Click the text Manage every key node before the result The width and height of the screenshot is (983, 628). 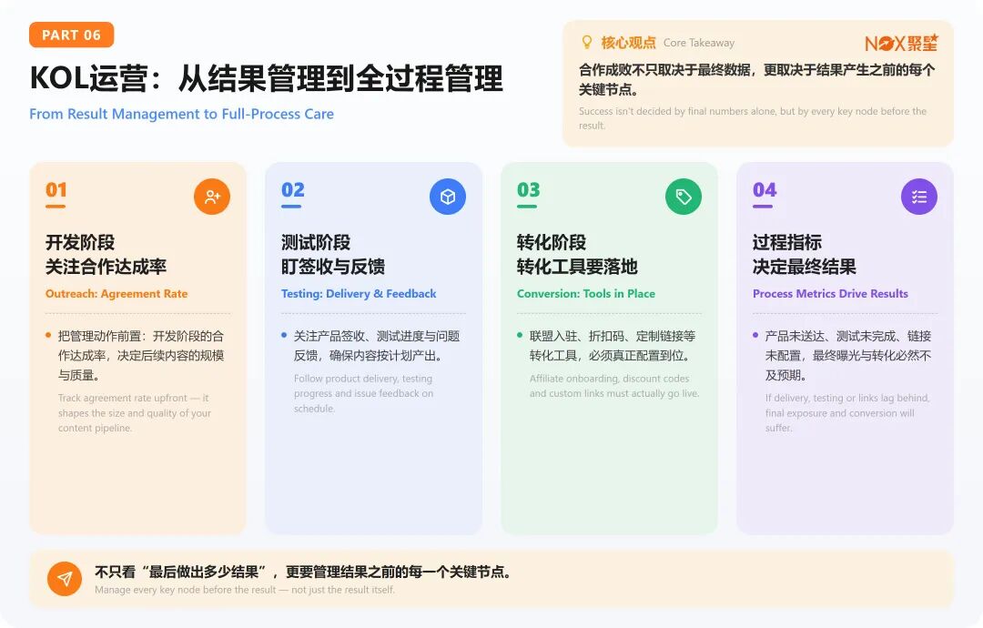point(245,590)
